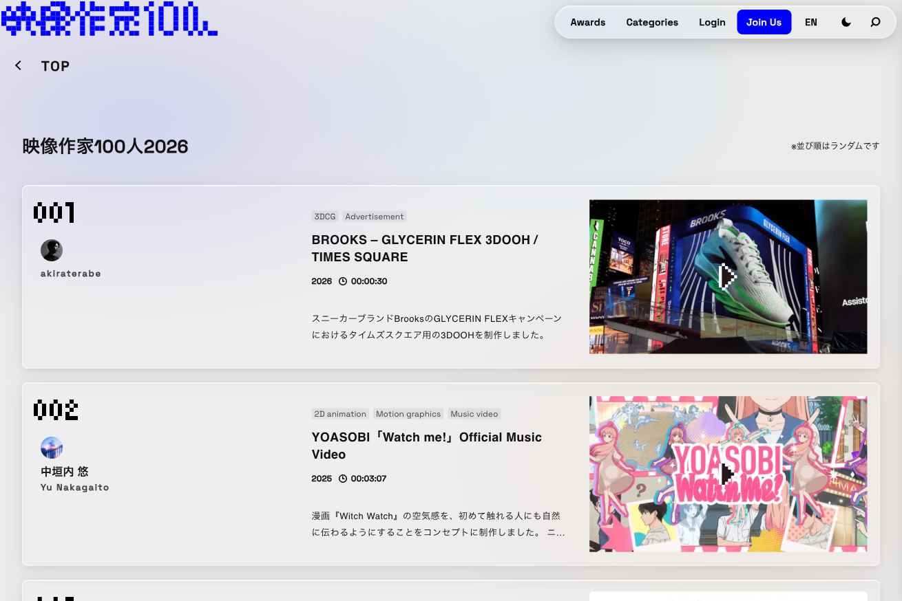
Task: Switch language via EN selector
Action: click(811, 22)
